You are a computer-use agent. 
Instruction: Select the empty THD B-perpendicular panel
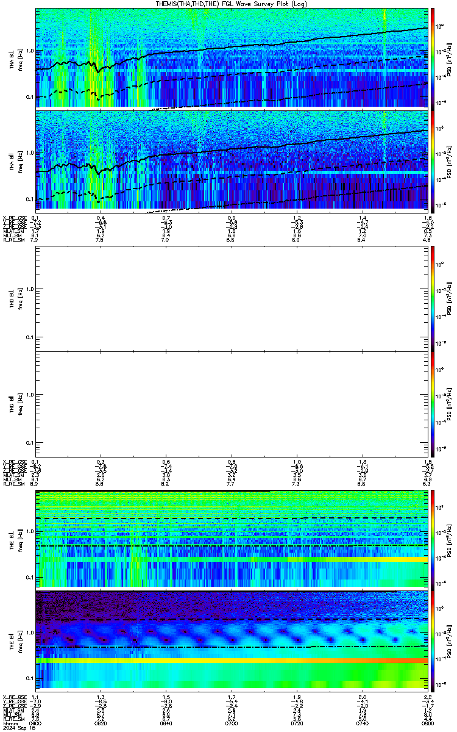(231, 298)
